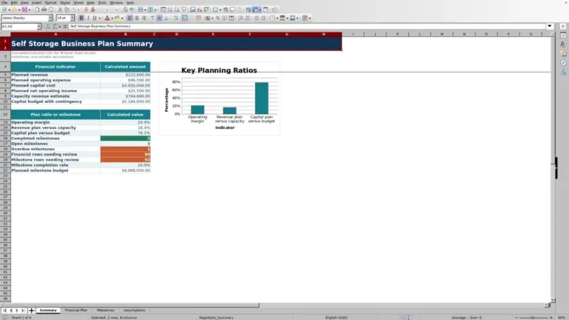
Task: Click the English (USA) language status
Action: tap(336, 318)
